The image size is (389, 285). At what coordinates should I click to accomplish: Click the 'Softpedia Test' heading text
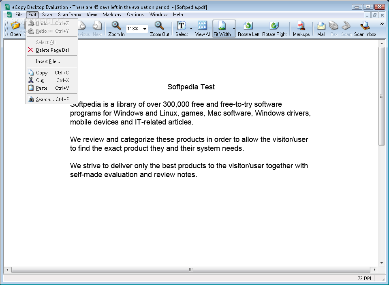191,87
